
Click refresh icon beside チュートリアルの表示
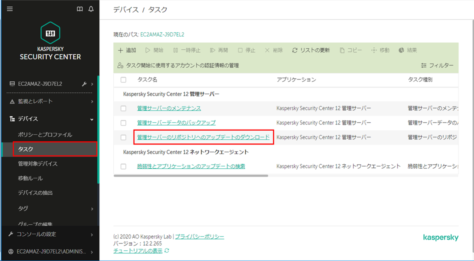click(x=167, y=251)
